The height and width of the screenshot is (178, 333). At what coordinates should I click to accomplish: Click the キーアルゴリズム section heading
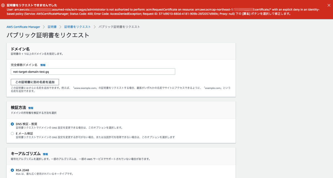pos(26,154)
